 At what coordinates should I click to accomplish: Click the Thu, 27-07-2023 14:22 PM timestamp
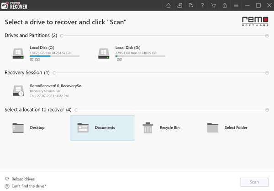tap(49, 96)
